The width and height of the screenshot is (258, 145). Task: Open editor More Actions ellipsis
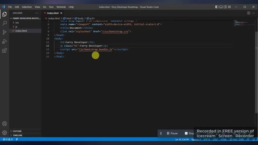coord(254,13)
